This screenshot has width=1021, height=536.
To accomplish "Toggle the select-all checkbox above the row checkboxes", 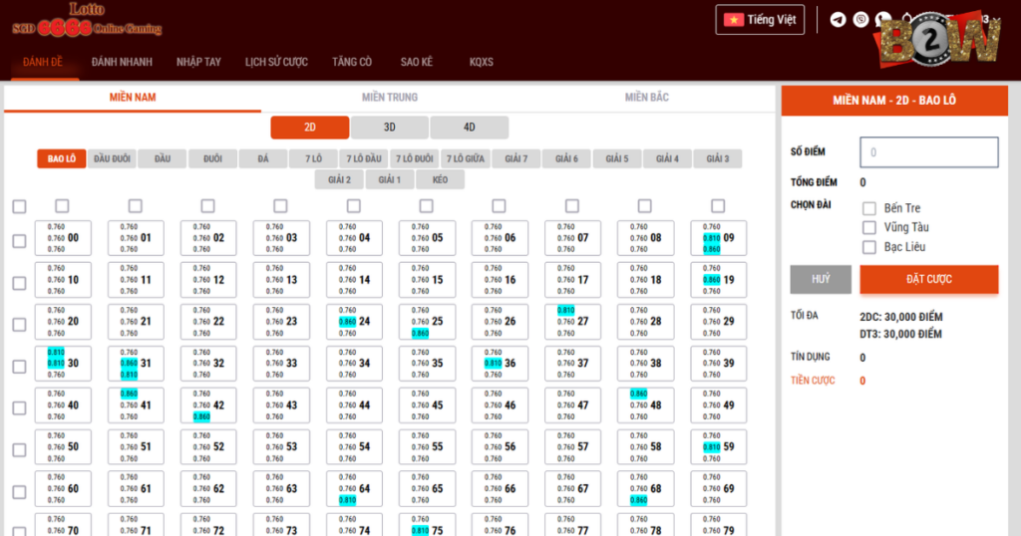I will click(x=19, y=206).
